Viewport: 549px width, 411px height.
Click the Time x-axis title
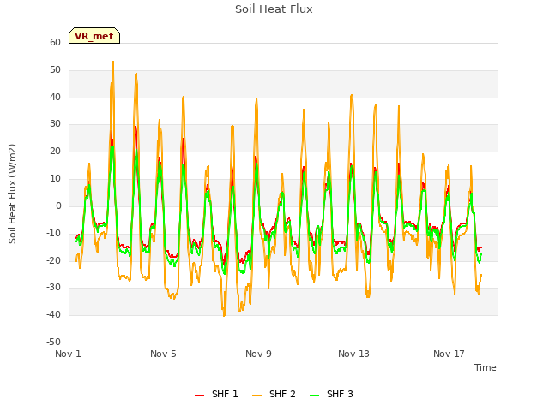point(486,367)
